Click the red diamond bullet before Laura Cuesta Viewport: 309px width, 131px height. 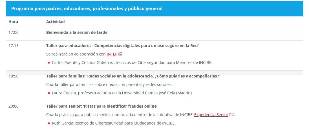pos(49,93)
